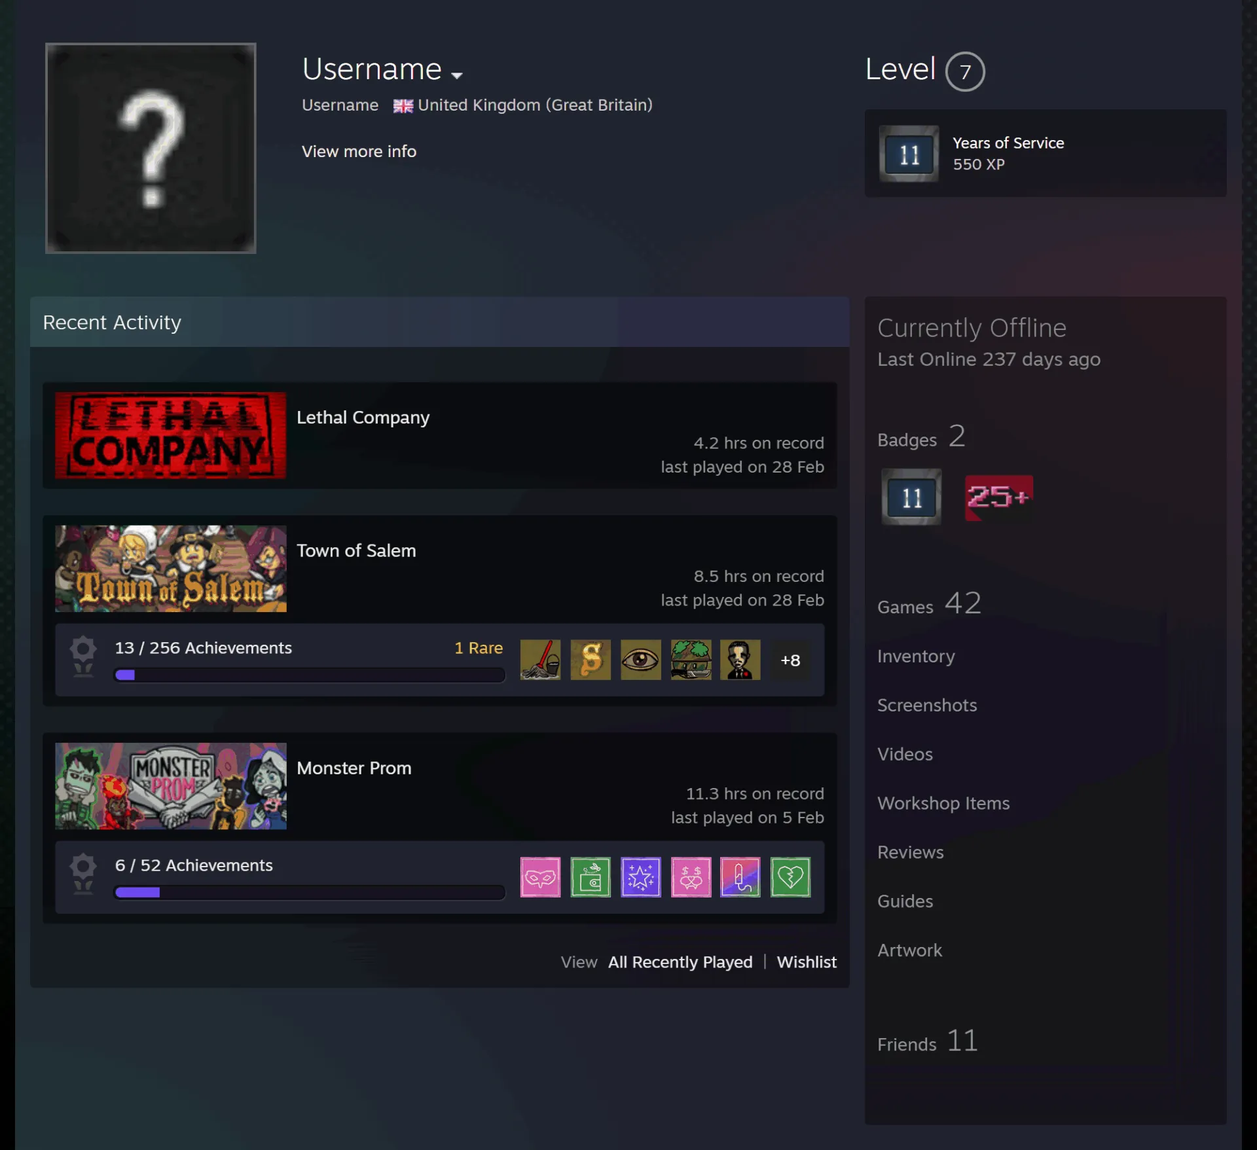Open the Guides link

coord(905,901)
